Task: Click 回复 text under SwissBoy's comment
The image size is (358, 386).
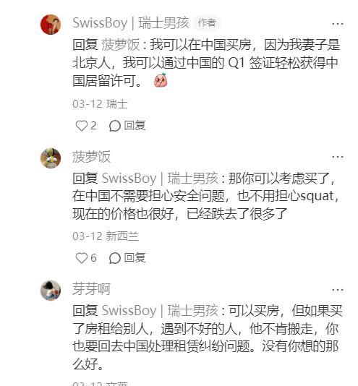Action: click(x=135, y=126)
